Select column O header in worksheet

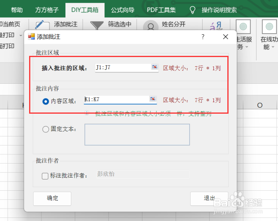coord(260,105)
